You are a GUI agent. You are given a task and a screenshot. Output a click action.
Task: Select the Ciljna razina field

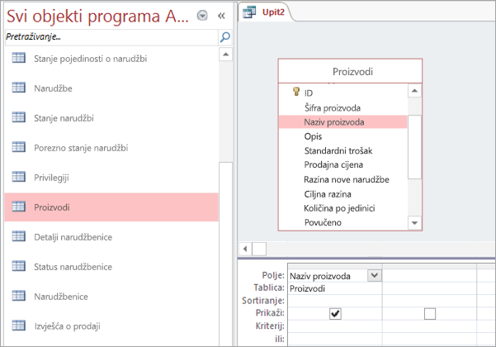342,194
